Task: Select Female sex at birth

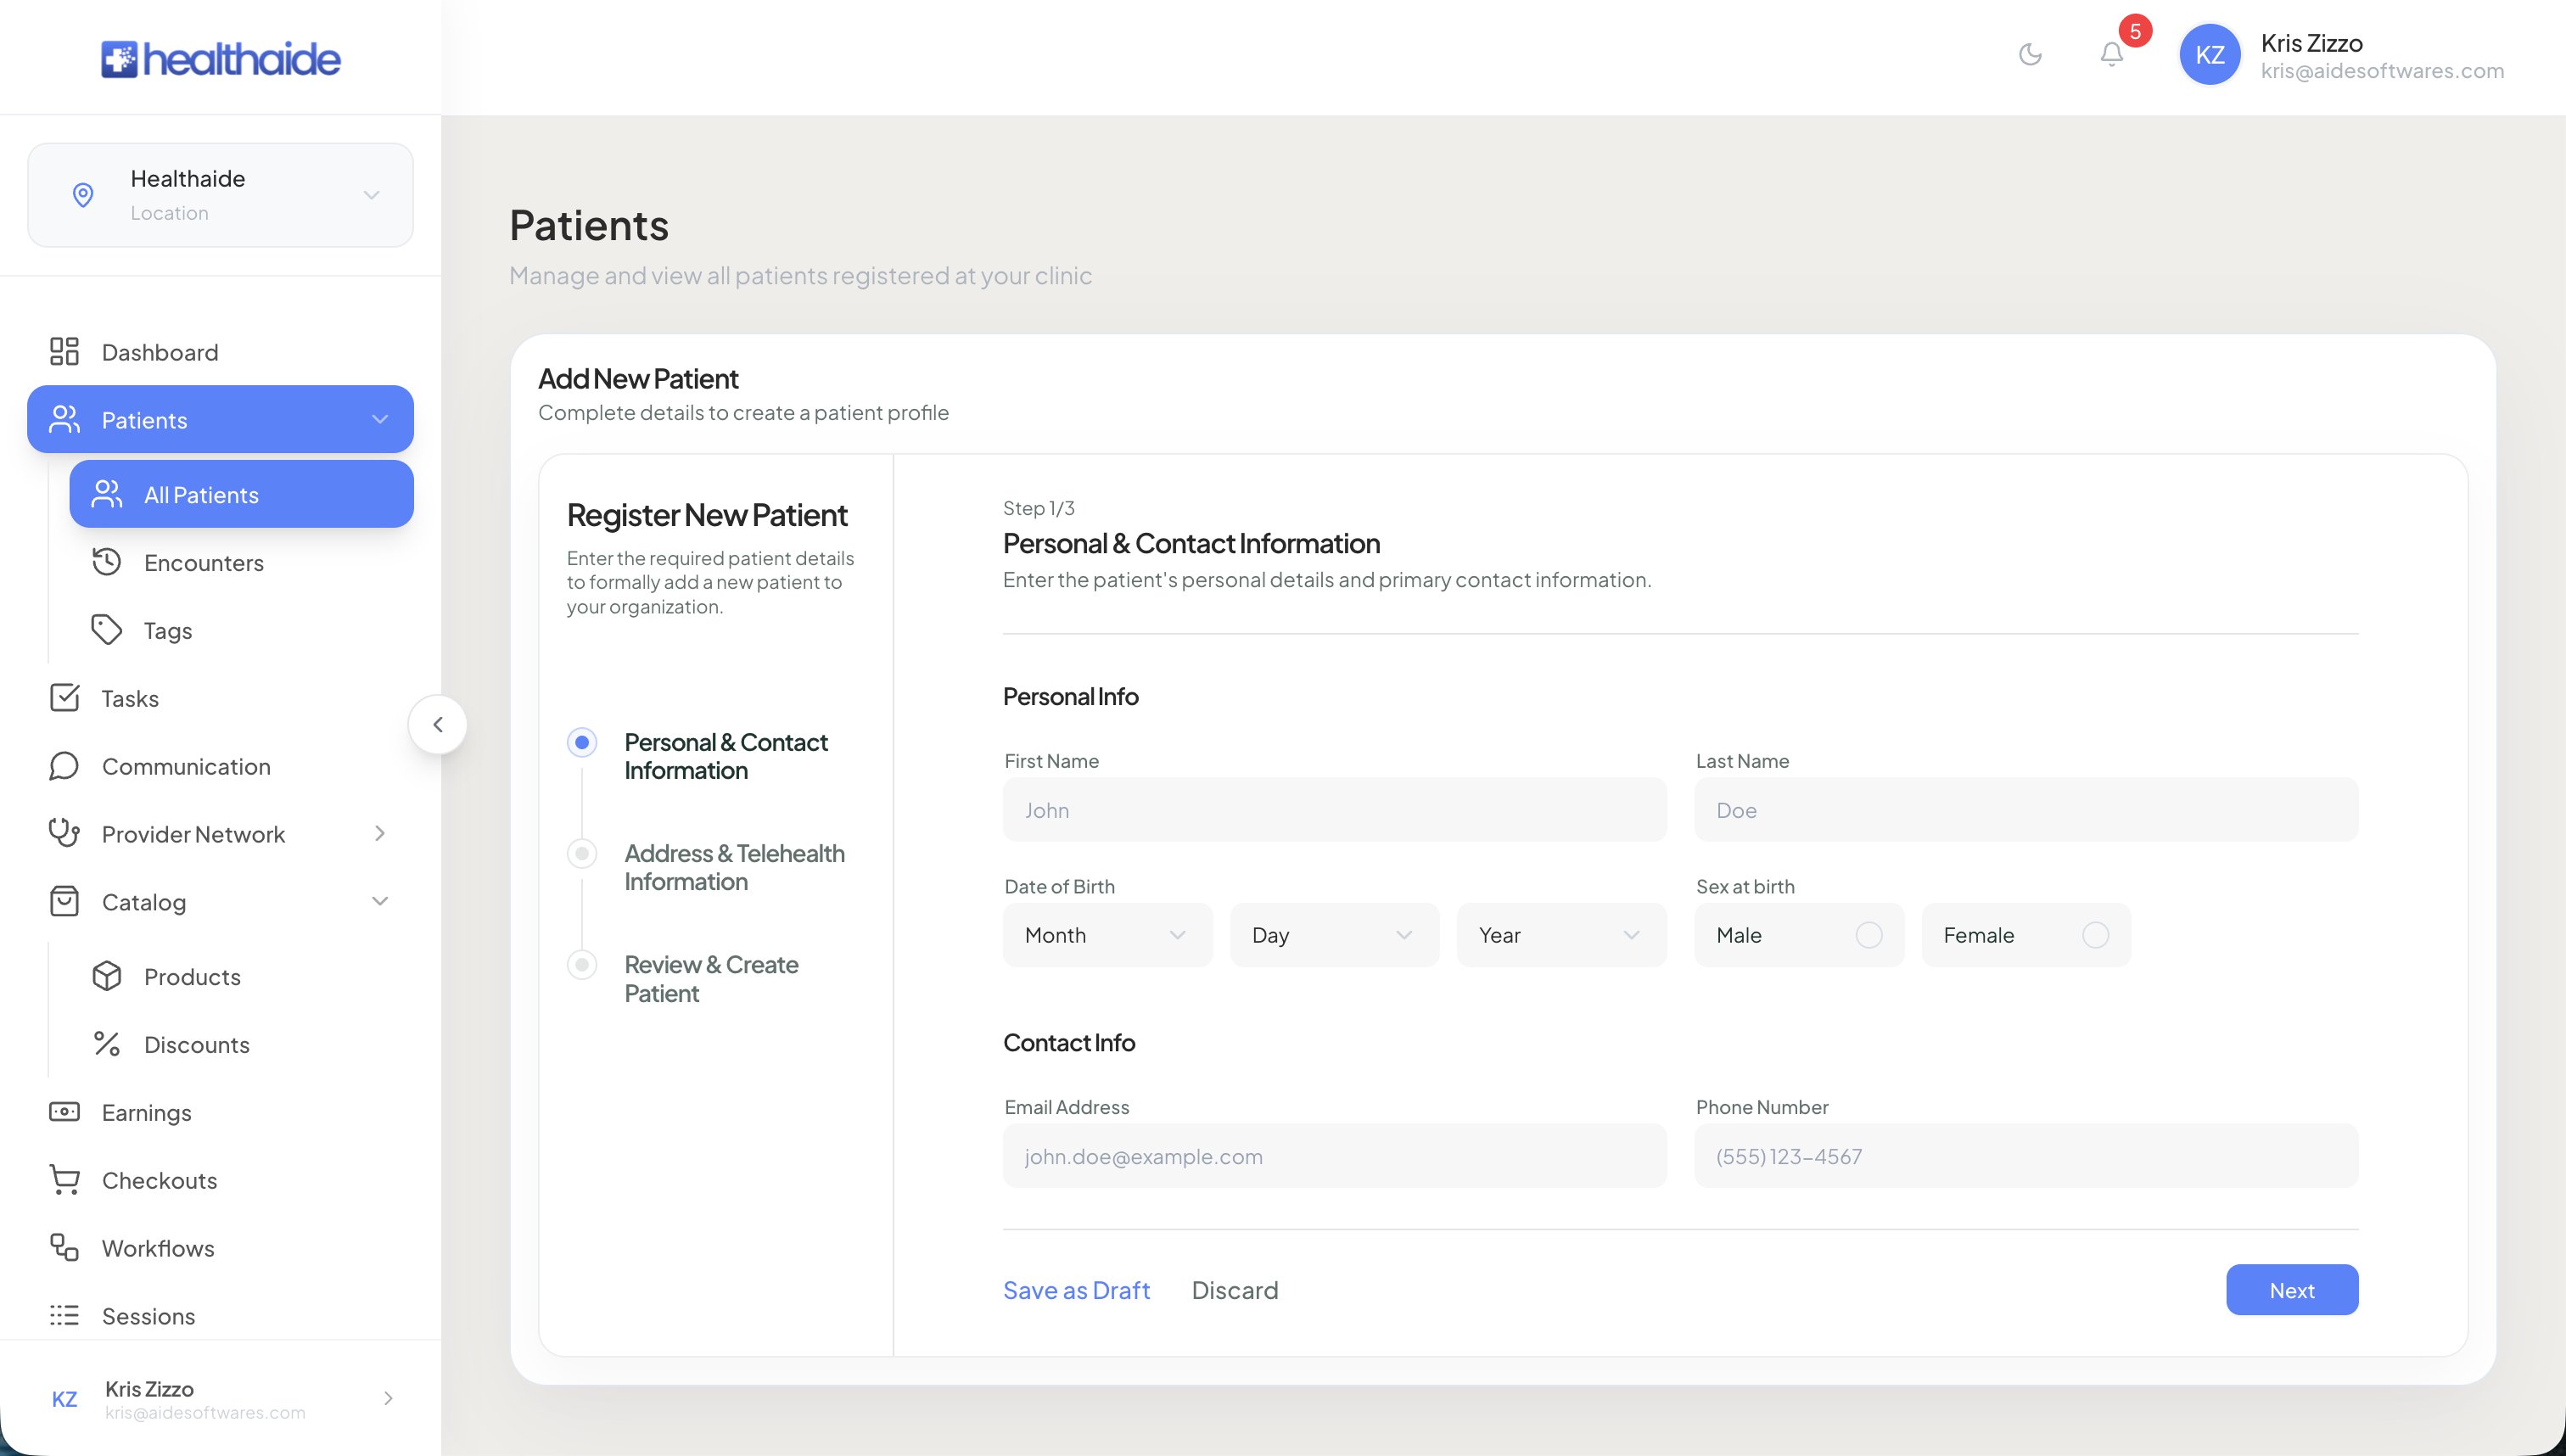Action: (x=2026, y=935)
